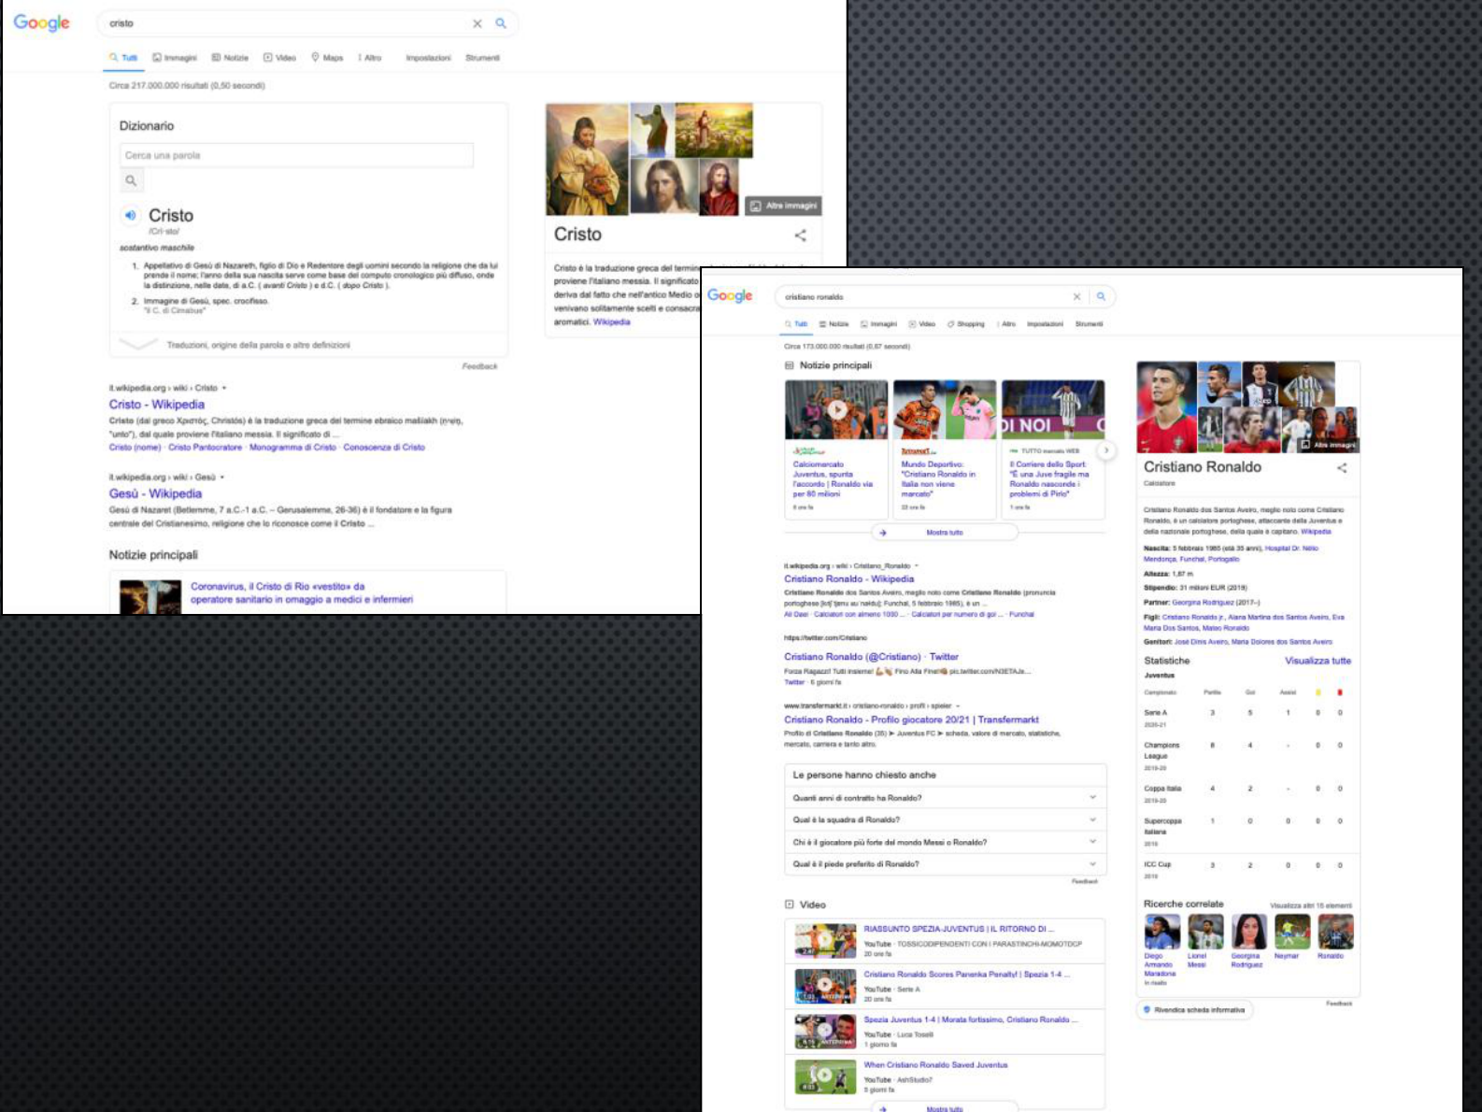Screen dimensions: 1482x1112
Task: Open Notizie tab in the Ronaldo search window
Action: coord(834,324)
